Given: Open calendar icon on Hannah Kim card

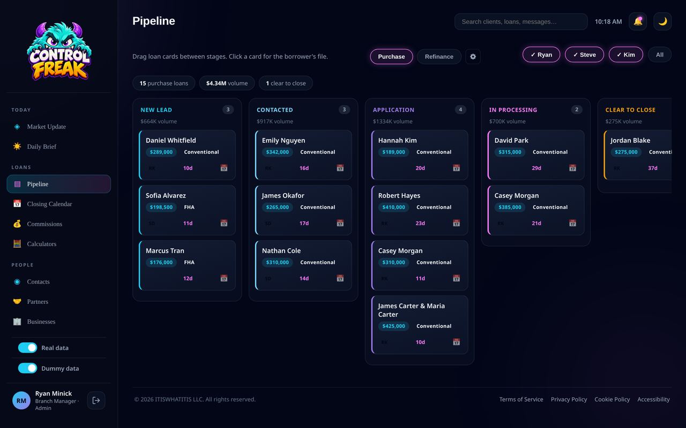Looking at the screenshot, I should tap(456, 168).
